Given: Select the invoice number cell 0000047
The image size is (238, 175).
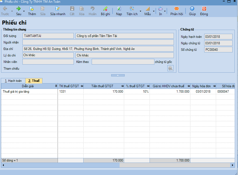Looking at the screenshot, I should (x=225, y=92).
